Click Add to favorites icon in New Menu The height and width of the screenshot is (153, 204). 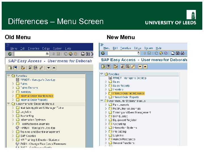click(x=123, y=67)
